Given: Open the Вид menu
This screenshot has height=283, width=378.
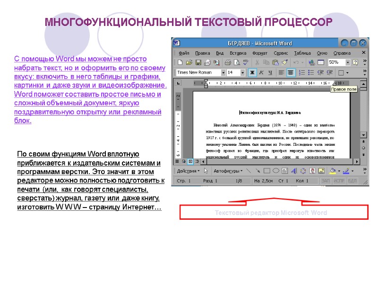Looking at the screenshot, I should tap(220, 53).
